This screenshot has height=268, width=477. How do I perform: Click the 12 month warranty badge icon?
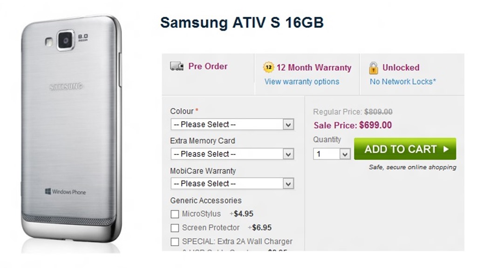tap(268, 67)
